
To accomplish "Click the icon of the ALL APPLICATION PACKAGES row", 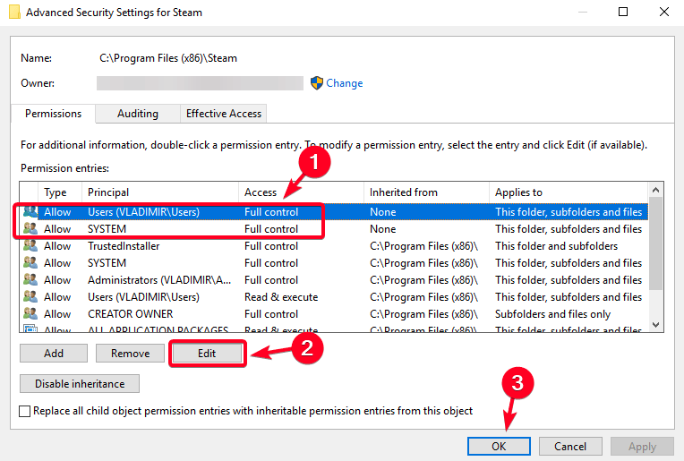I will click(30, 330).
